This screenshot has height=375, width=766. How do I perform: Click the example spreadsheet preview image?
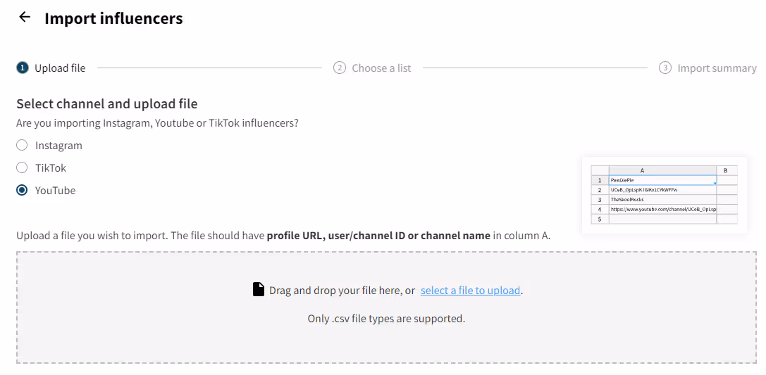click(x=665, y=195)
